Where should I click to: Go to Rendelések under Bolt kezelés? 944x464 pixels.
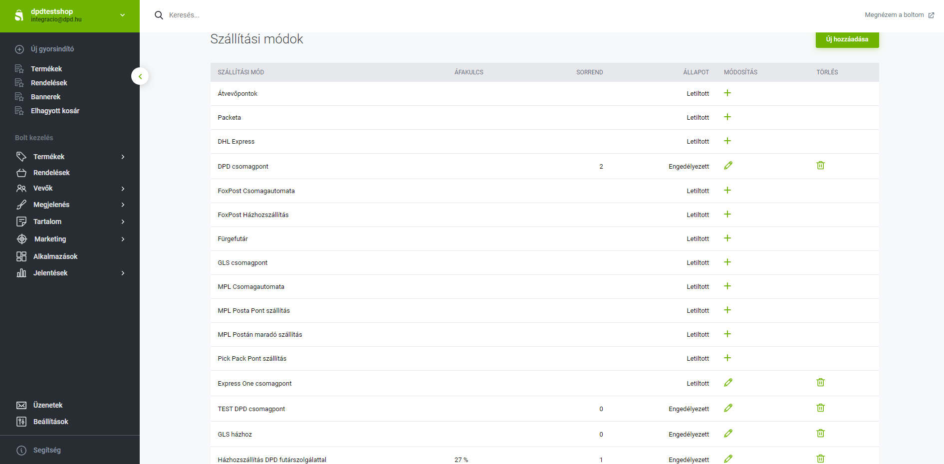[x=51, y=173]
